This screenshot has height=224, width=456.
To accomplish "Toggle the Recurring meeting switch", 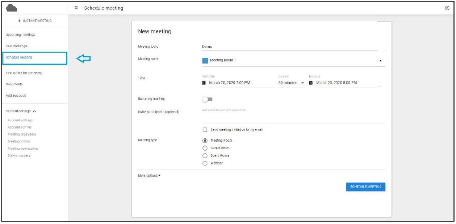I will tap(207, 99).
